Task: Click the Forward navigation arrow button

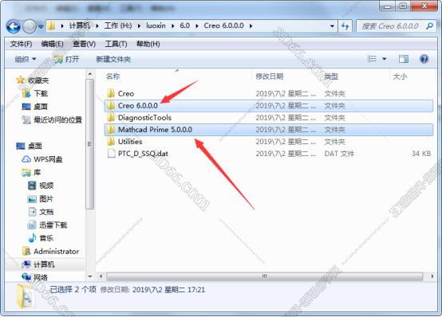Action: pos(30,26)
